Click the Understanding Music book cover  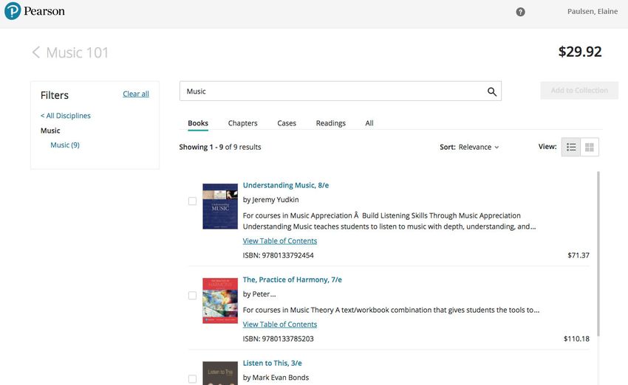[x=220, y=207]
